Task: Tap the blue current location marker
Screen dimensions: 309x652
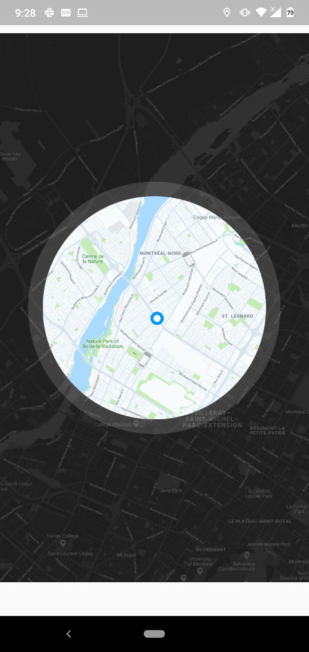Action: pos(157,319)
